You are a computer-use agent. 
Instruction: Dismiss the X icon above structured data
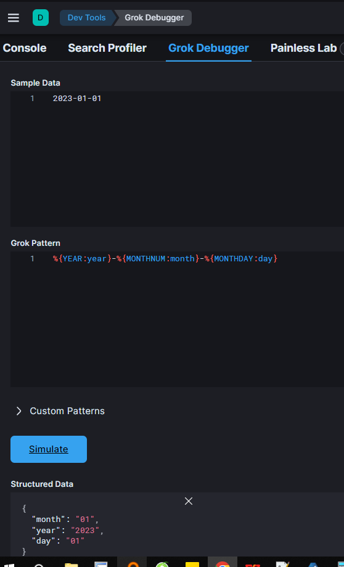point(189,501)
